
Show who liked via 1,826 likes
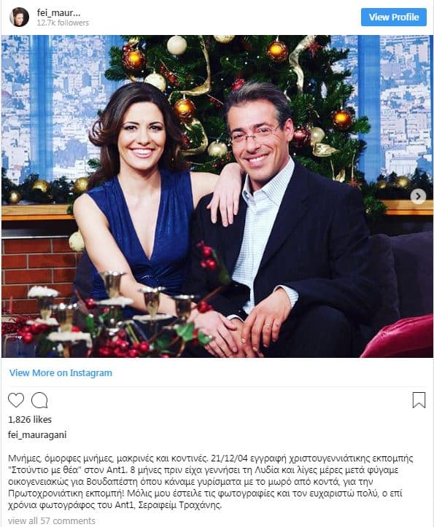pos(30,419)
